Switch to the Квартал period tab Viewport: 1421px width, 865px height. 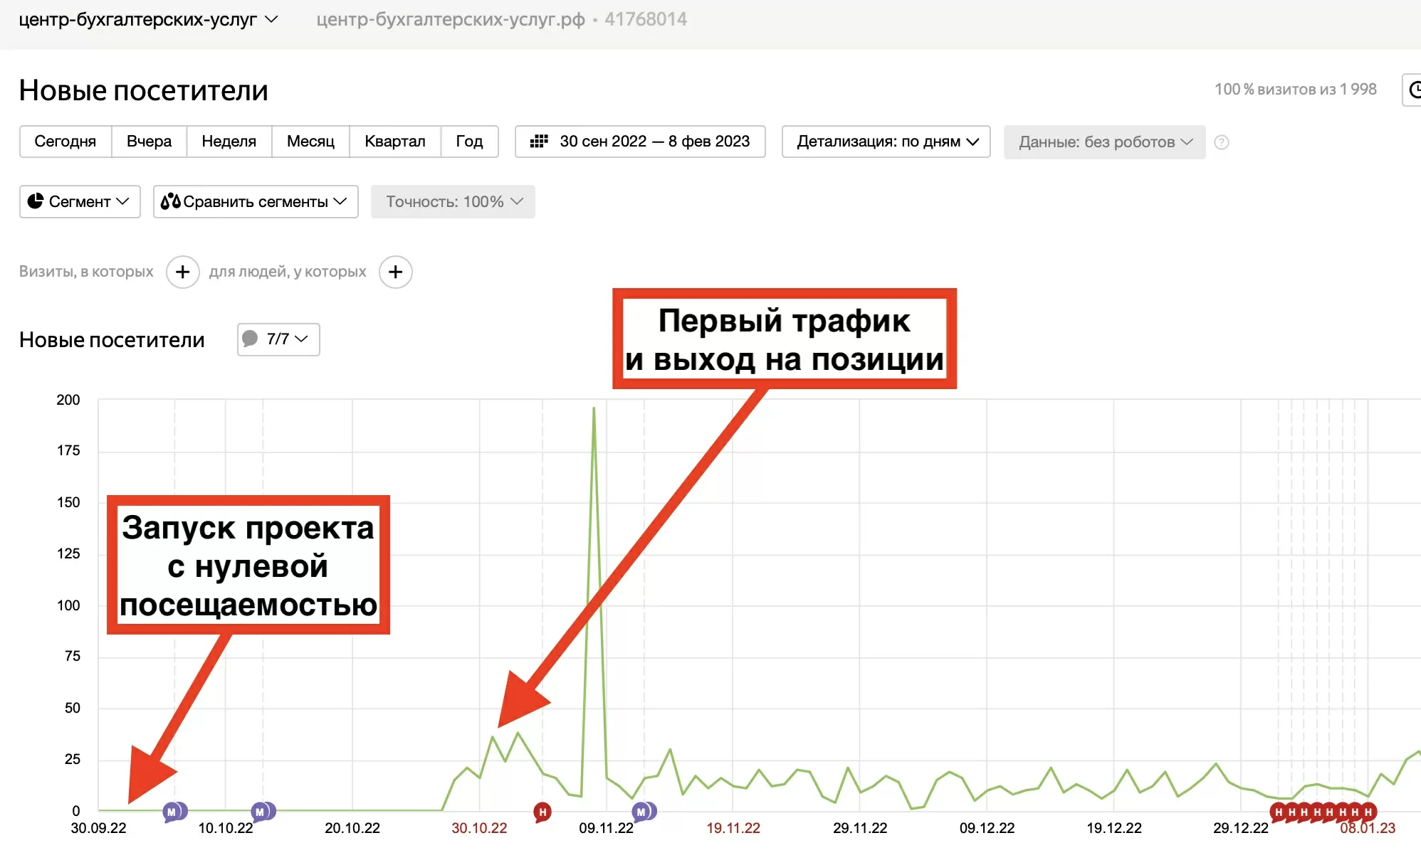coord(394,142)
